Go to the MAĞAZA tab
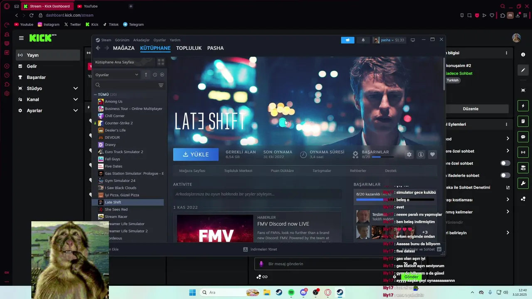 (x=124, y=48)
